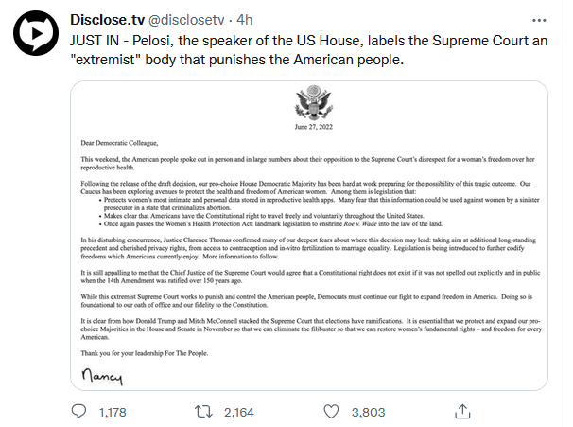Visit the @disclosetv handle

202,20
